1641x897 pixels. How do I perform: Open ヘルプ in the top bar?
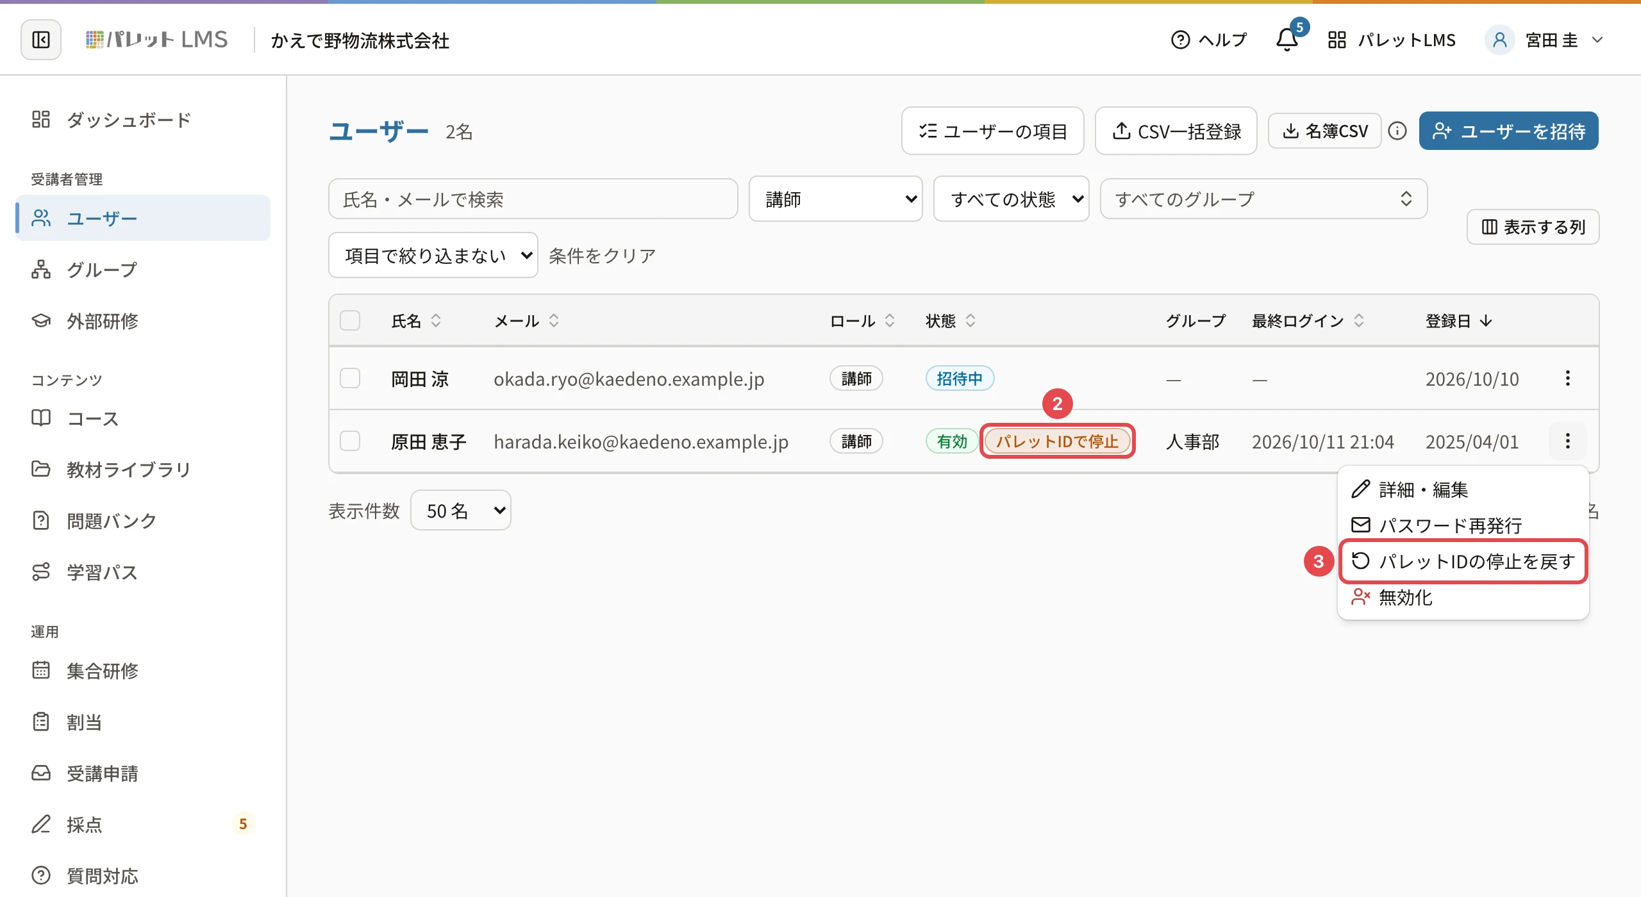point(1208,40)
